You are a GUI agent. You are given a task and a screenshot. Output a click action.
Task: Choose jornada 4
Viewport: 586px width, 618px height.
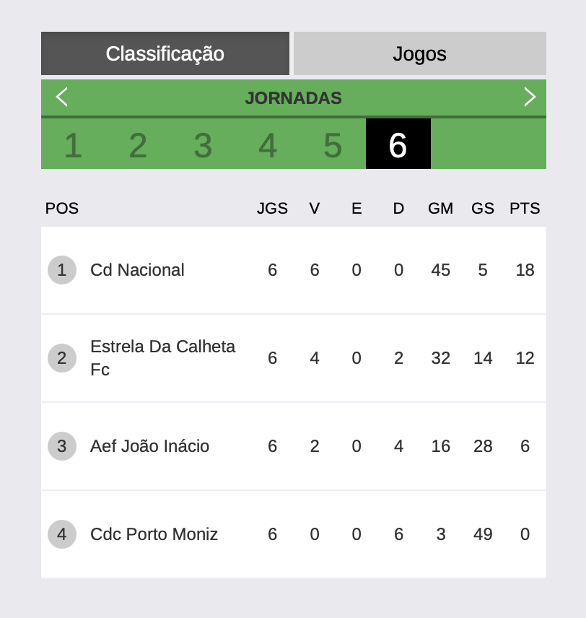[x=268, y=145]
